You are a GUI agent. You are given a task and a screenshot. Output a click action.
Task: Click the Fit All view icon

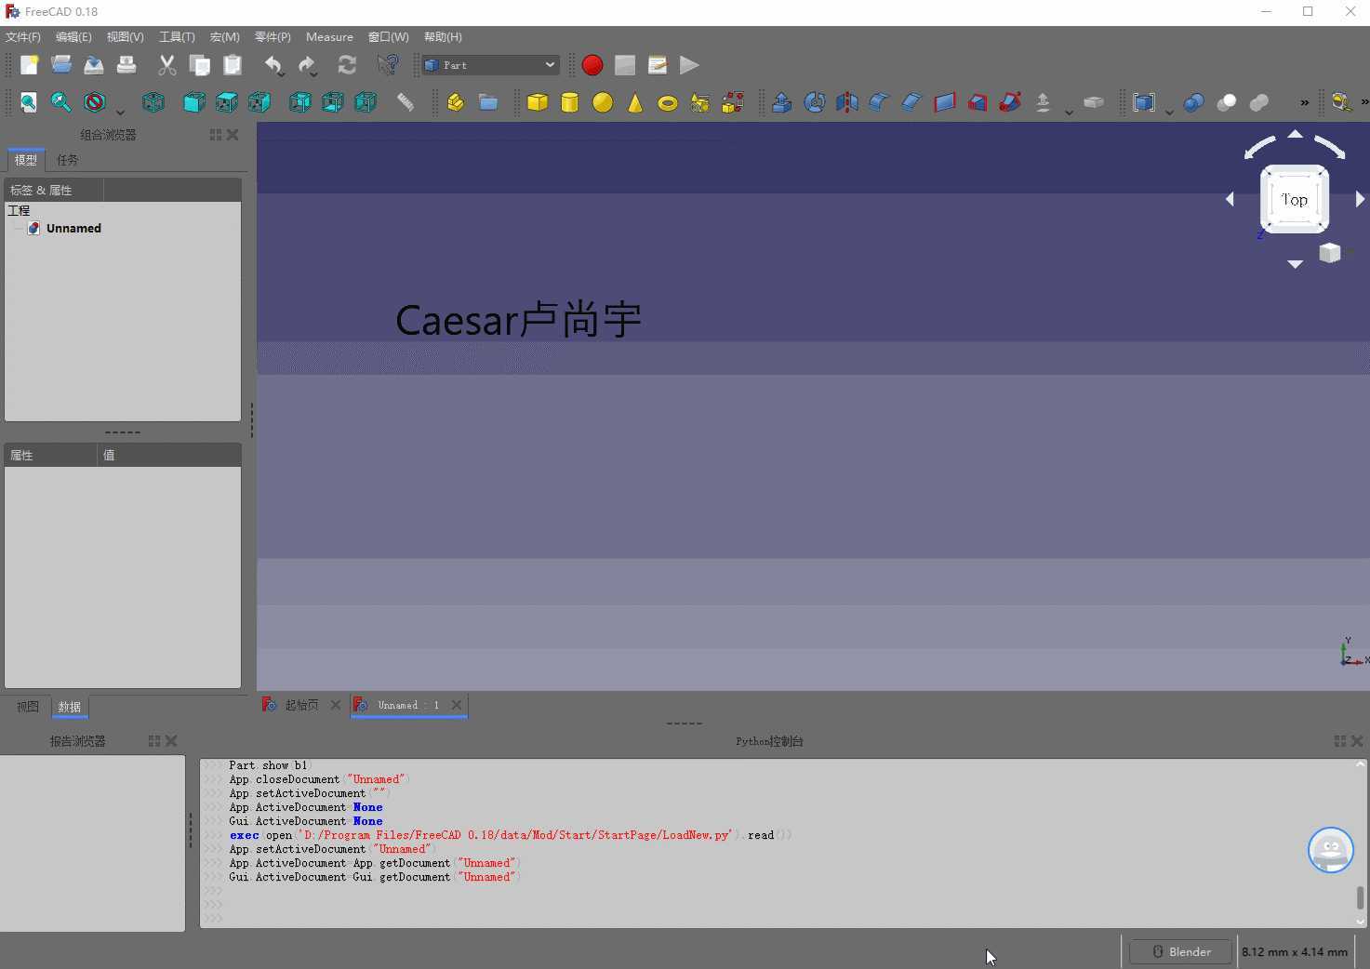tap(29, 102)
